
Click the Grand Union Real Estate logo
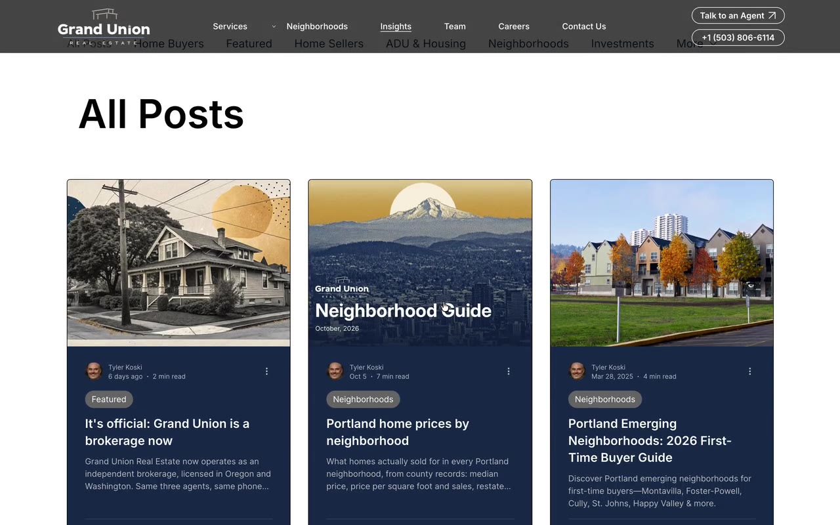point(104,27)
